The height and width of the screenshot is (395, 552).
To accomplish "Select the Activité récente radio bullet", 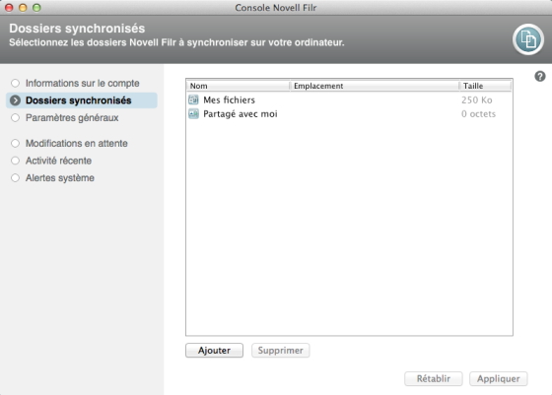I will 15,161.
